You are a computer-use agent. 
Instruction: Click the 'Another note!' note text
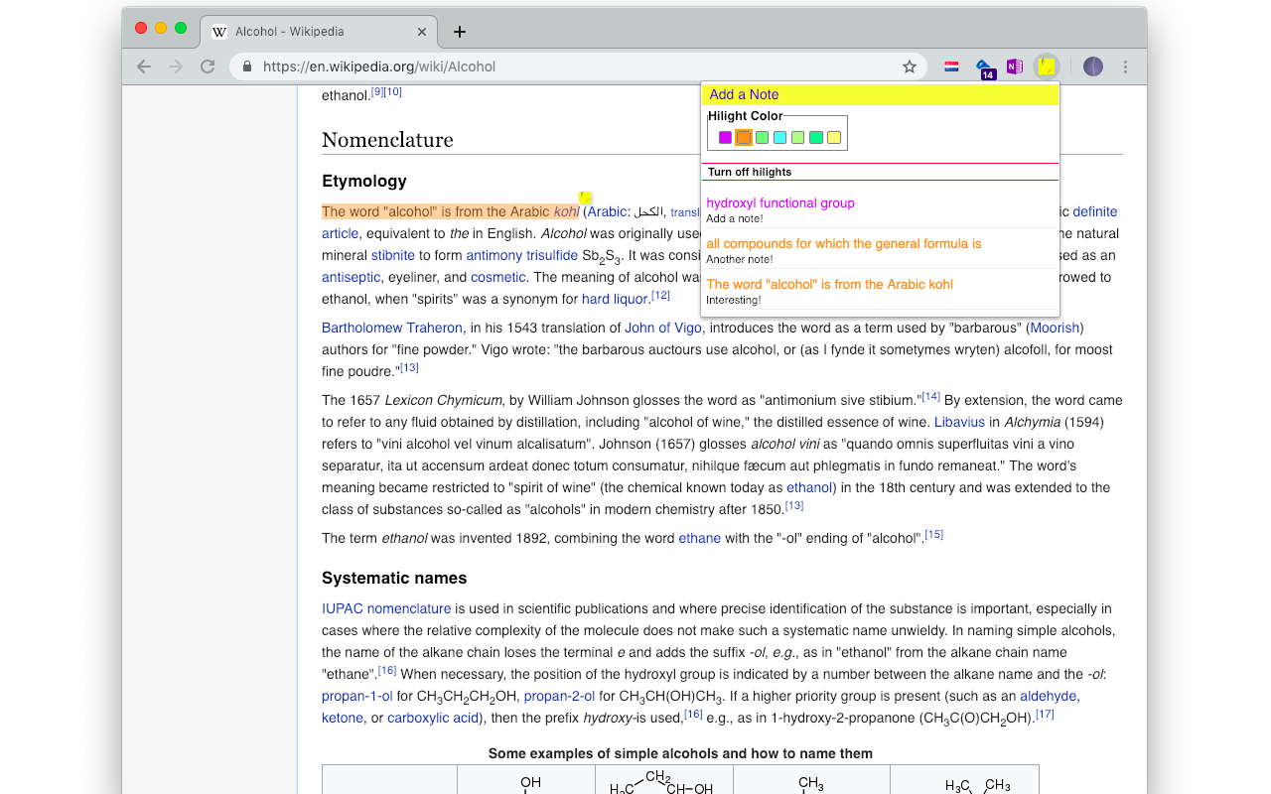click(740, 259)
